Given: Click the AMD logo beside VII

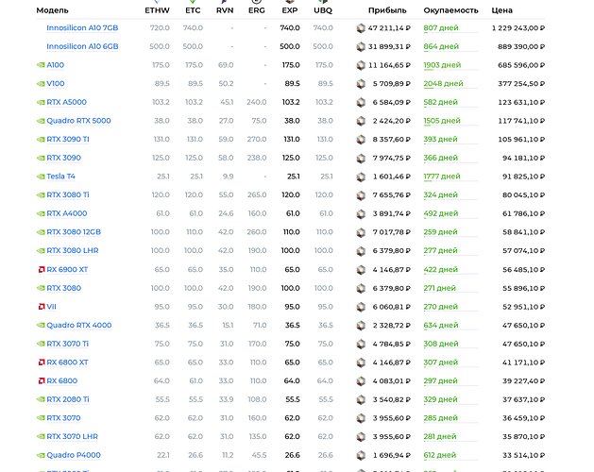Looking at the screenshot, I should (x=42, y=307).
